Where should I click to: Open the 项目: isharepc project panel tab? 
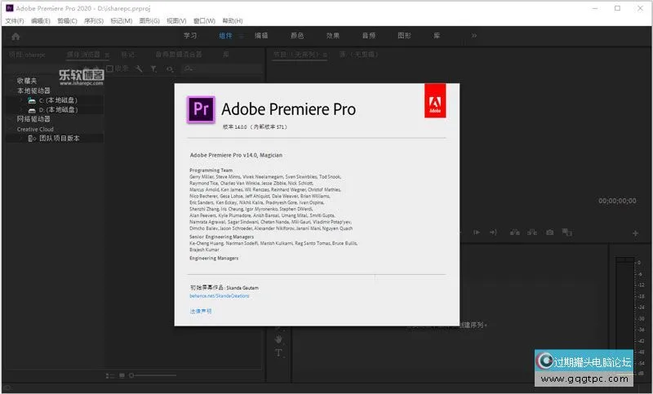[27, 55]
